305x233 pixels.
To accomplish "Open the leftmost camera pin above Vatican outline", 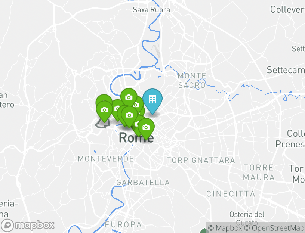I will tap(104, 110).
